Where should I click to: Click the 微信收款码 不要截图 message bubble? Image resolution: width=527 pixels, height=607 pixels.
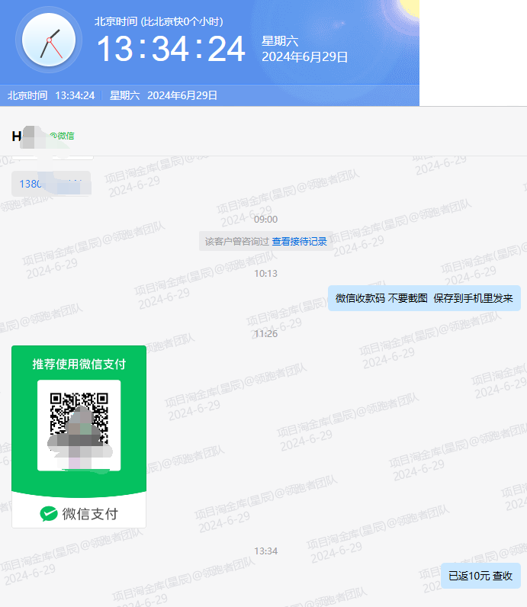(x=424, y=298)
